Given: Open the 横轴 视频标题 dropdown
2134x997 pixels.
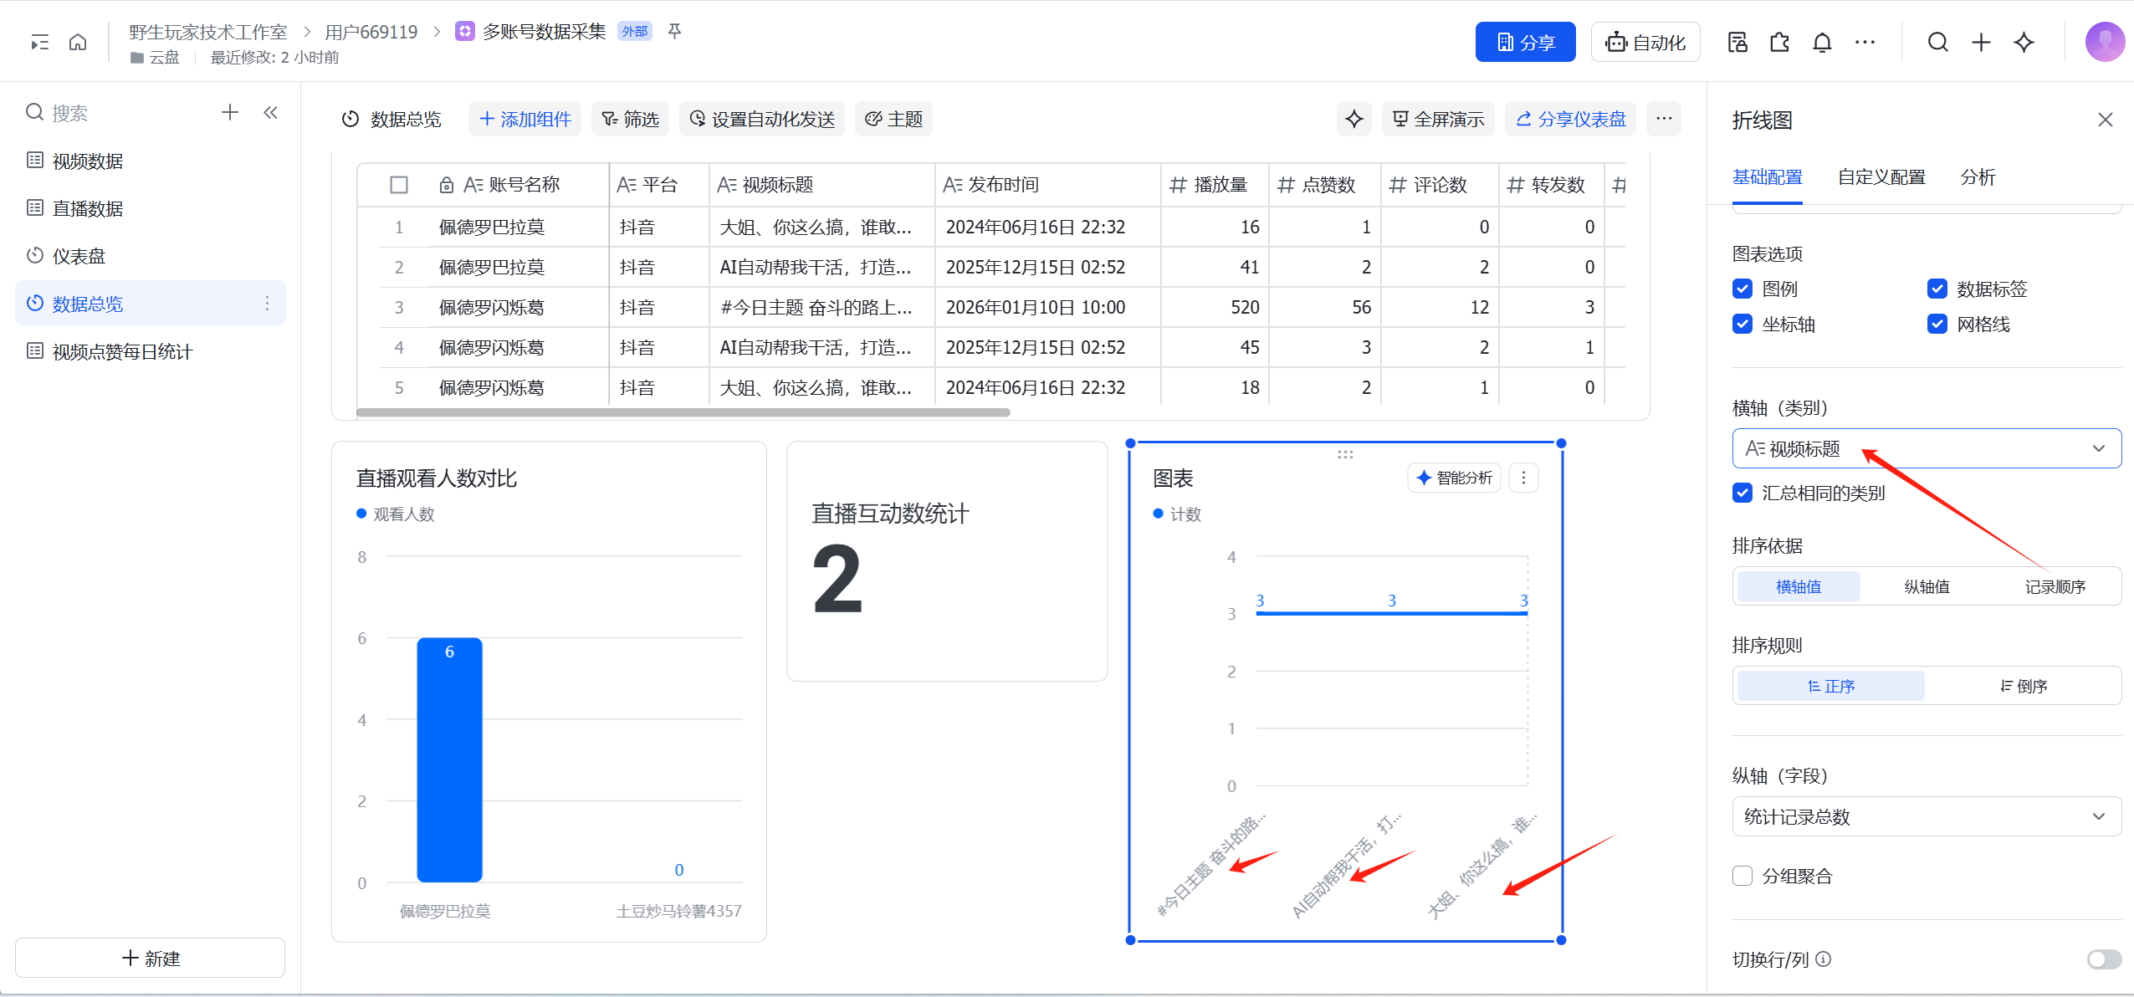Looking at the screenshot, I should pyautogui.click(x=1926, y=448).
